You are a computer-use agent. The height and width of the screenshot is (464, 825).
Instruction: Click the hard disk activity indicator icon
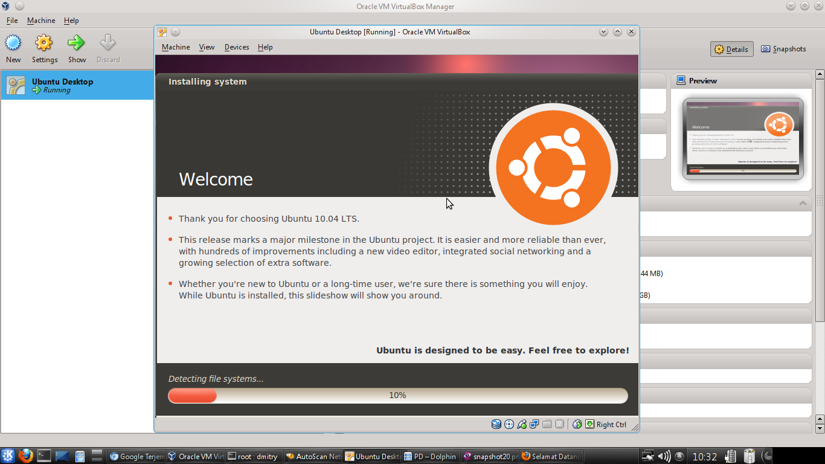point(496,424)
